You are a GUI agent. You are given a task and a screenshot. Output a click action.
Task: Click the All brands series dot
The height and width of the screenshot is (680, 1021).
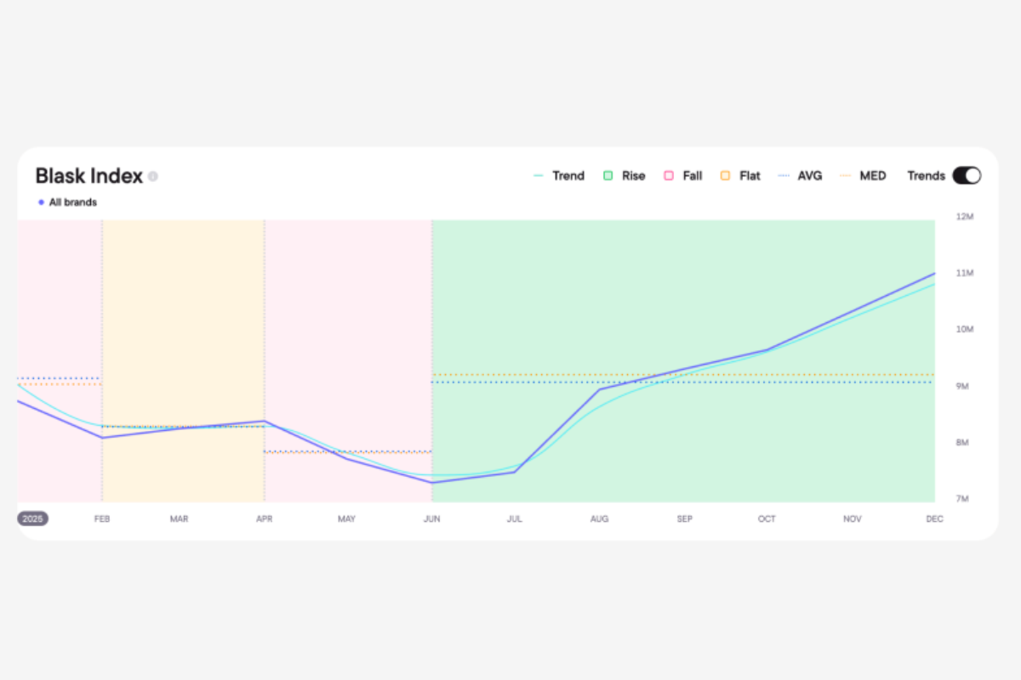41,202
